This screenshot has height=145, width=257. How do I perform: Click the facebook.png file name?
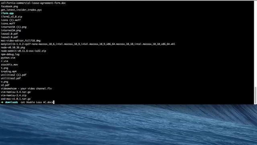tap(9, 6)
